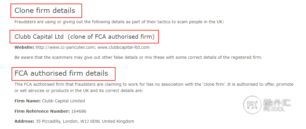This screenshot has height=129, width=306.
Task: Click the "Firm Name:" label
Action: (x=27, y=101)
